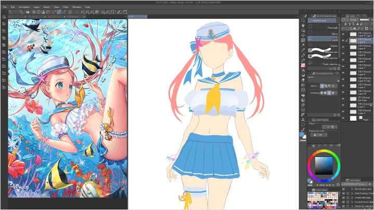Open the Filter menu
This screenshot has width=374, height=210.
(65, 7)
